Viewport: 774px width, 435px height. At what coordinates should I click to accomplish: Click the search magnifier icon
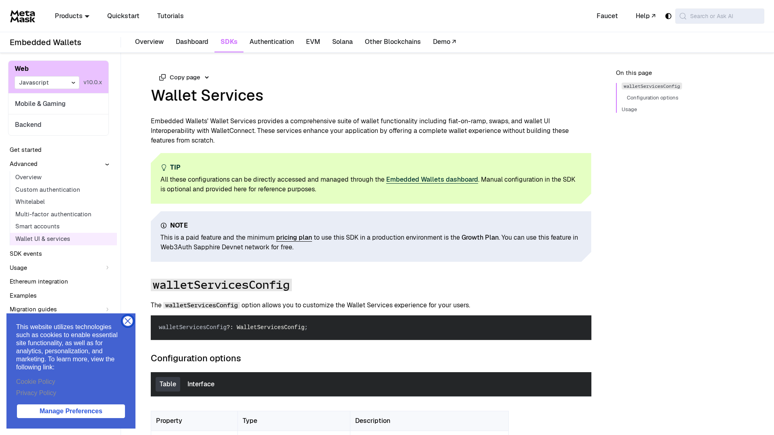pos(682,16)
